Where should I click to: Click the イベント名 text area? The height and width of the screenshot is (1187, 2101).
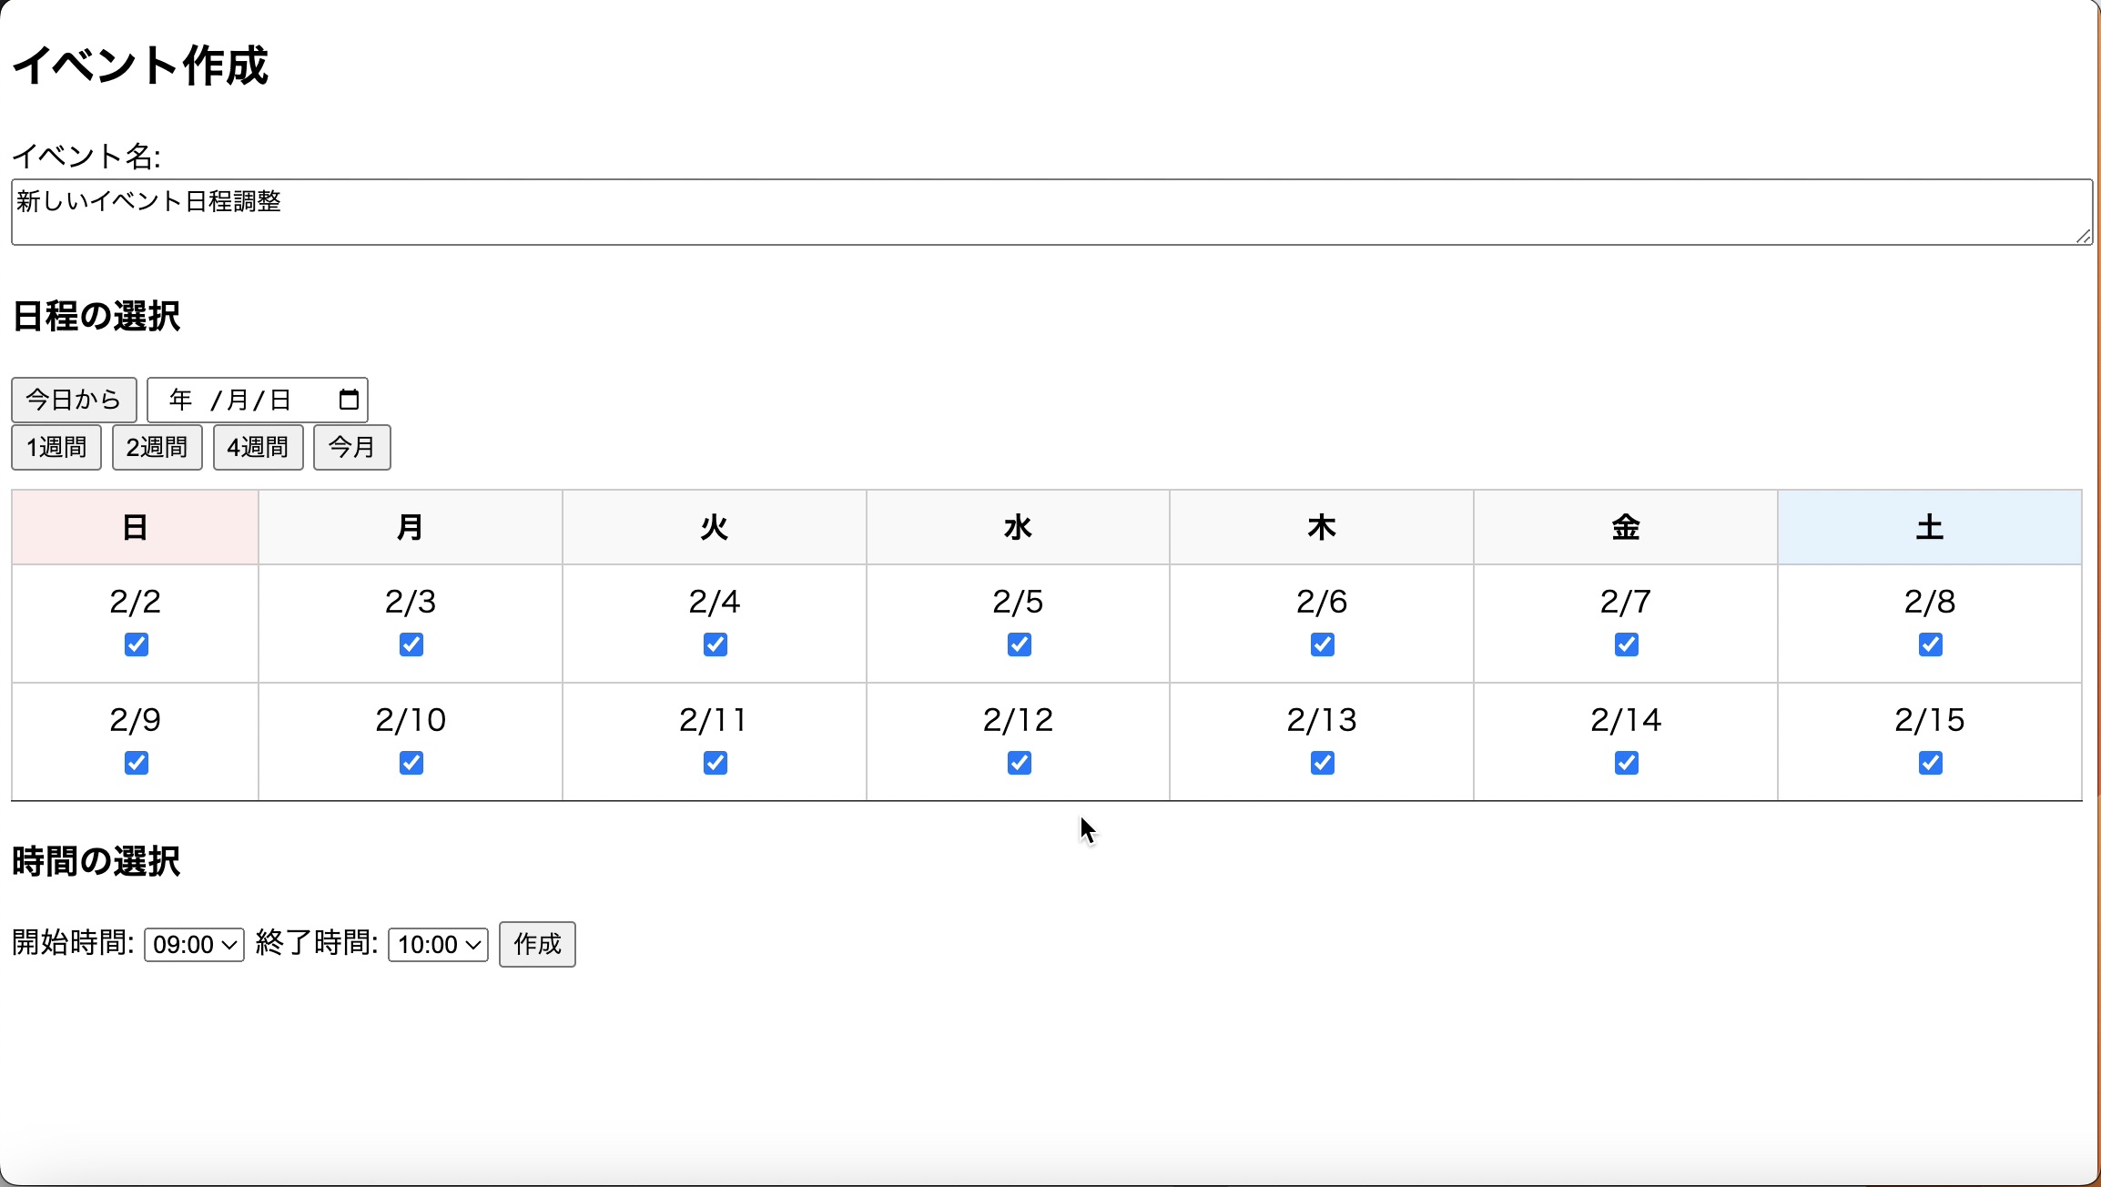coord(1047,212)
